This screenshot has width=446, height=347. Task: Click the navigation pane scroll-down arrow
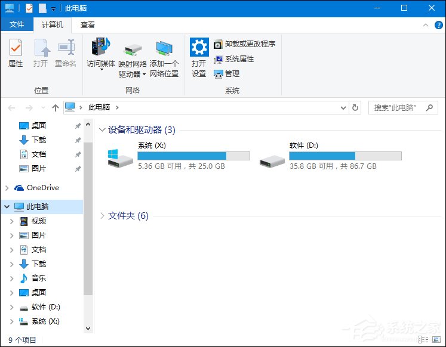[88, 329]
